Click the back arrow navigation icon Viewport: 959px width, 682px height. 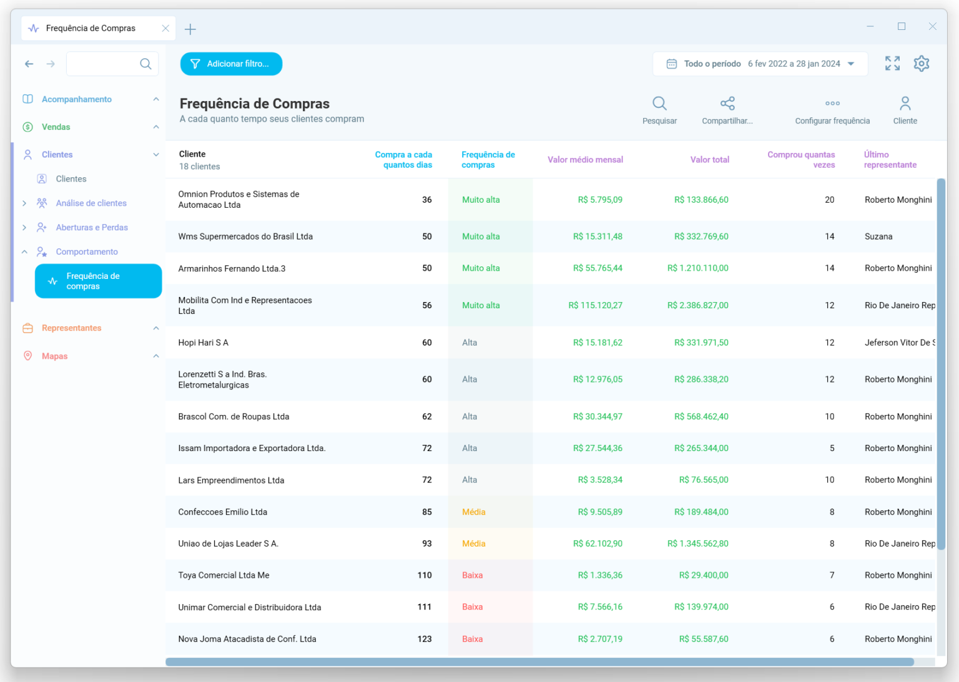(x=29, y=64)
